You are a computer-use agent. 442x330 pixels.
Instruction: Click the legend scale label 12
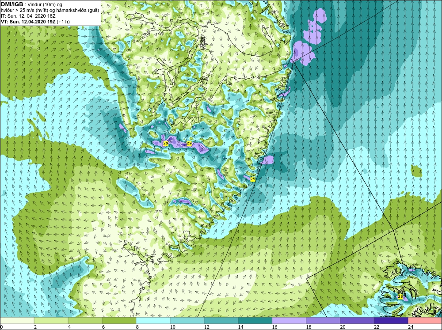(x=206, y=327)
